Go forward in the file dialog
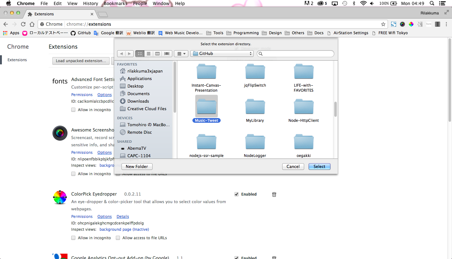 point(129,54)
